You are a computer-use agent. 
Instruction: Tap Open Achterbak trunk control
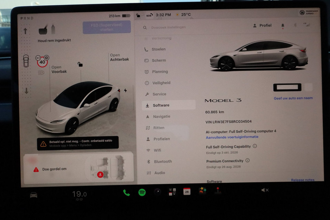[119, 57]
